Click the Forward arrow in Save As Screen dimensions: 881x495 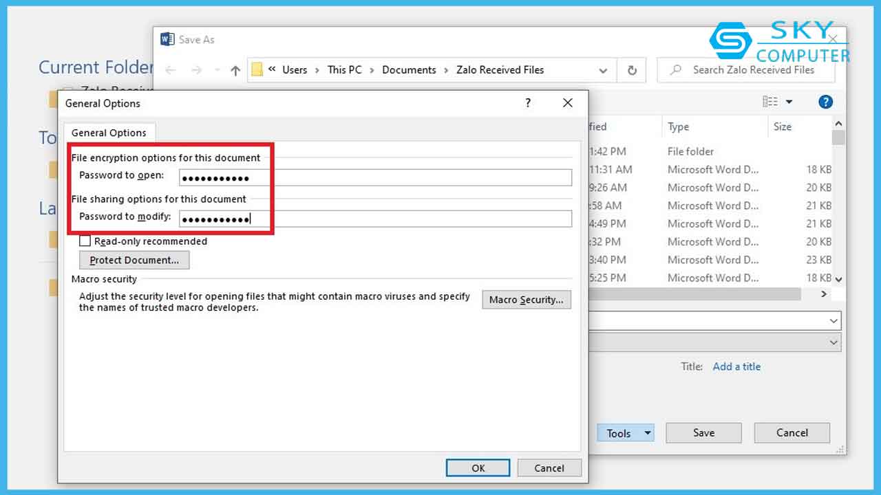[x=197, y=70]
